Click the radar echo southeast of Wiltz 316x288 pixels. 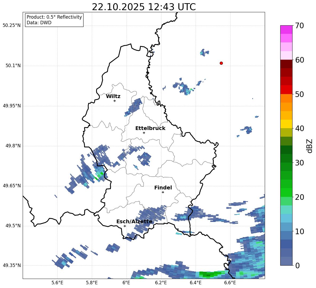133,107
